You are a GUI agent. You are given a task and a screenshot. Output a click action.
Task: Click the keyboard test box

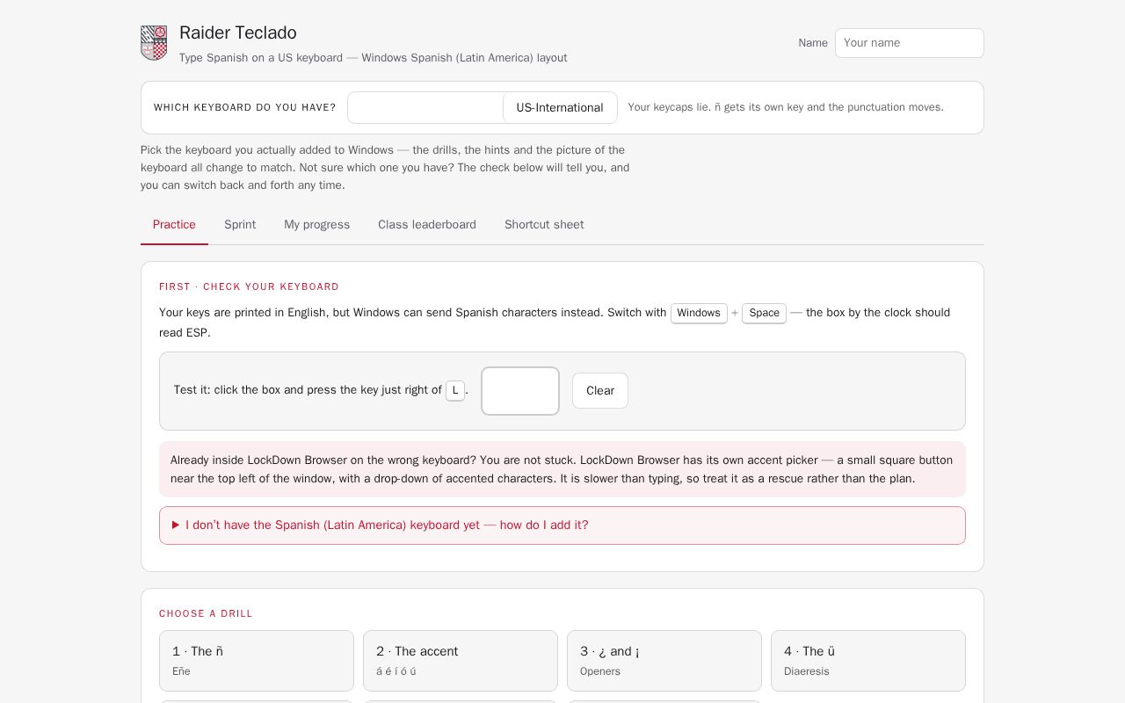click(x=520, y=391)
